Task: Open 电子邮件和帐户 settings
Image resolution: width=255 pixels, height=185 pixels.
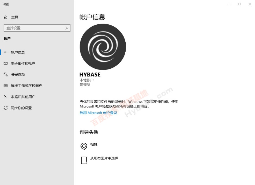Action: pyautogui.click(x=23, y=63)
